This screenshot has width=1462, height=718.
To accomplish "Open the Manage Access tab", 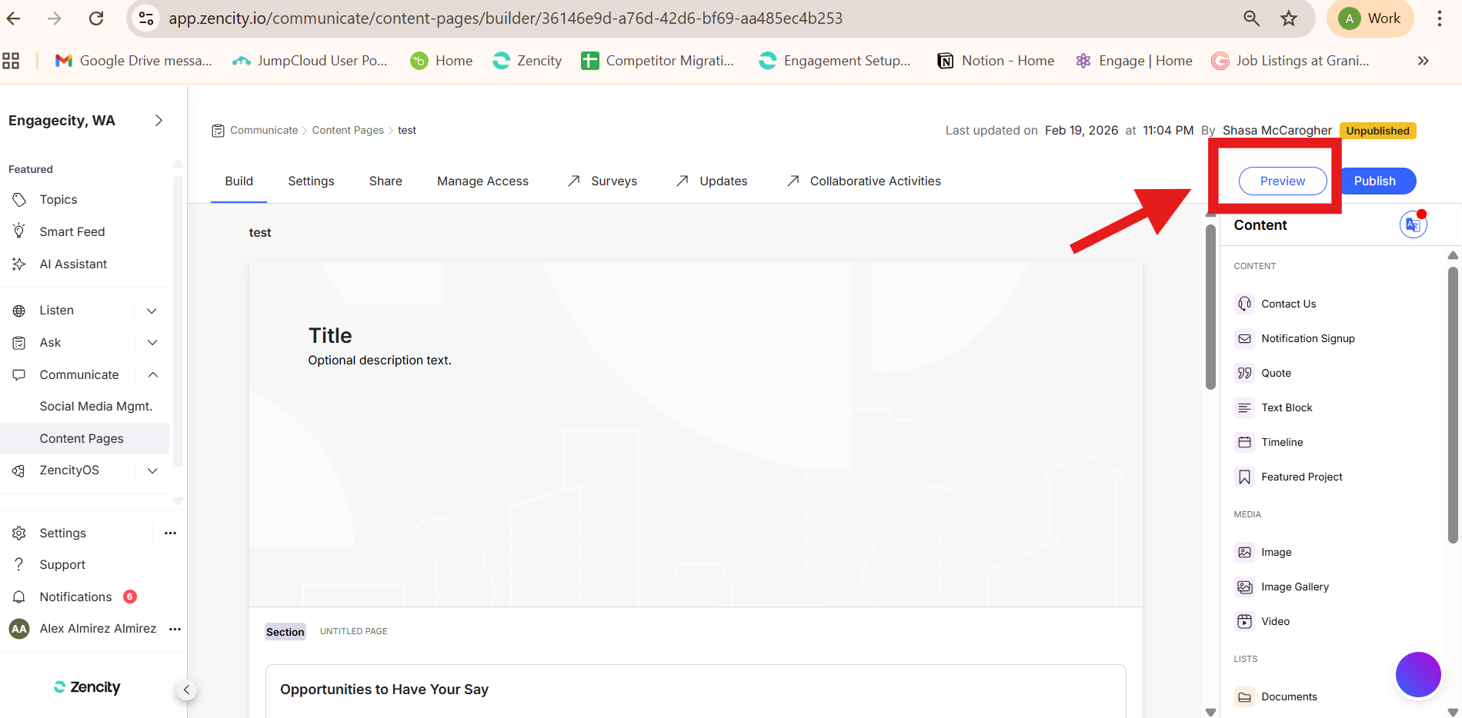I will tap(482, 181).
